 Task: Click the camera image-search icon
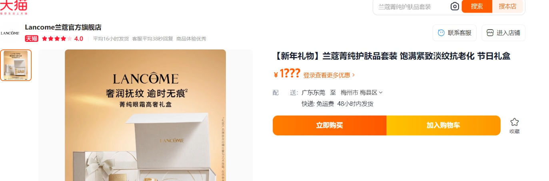tap(455, 6)
